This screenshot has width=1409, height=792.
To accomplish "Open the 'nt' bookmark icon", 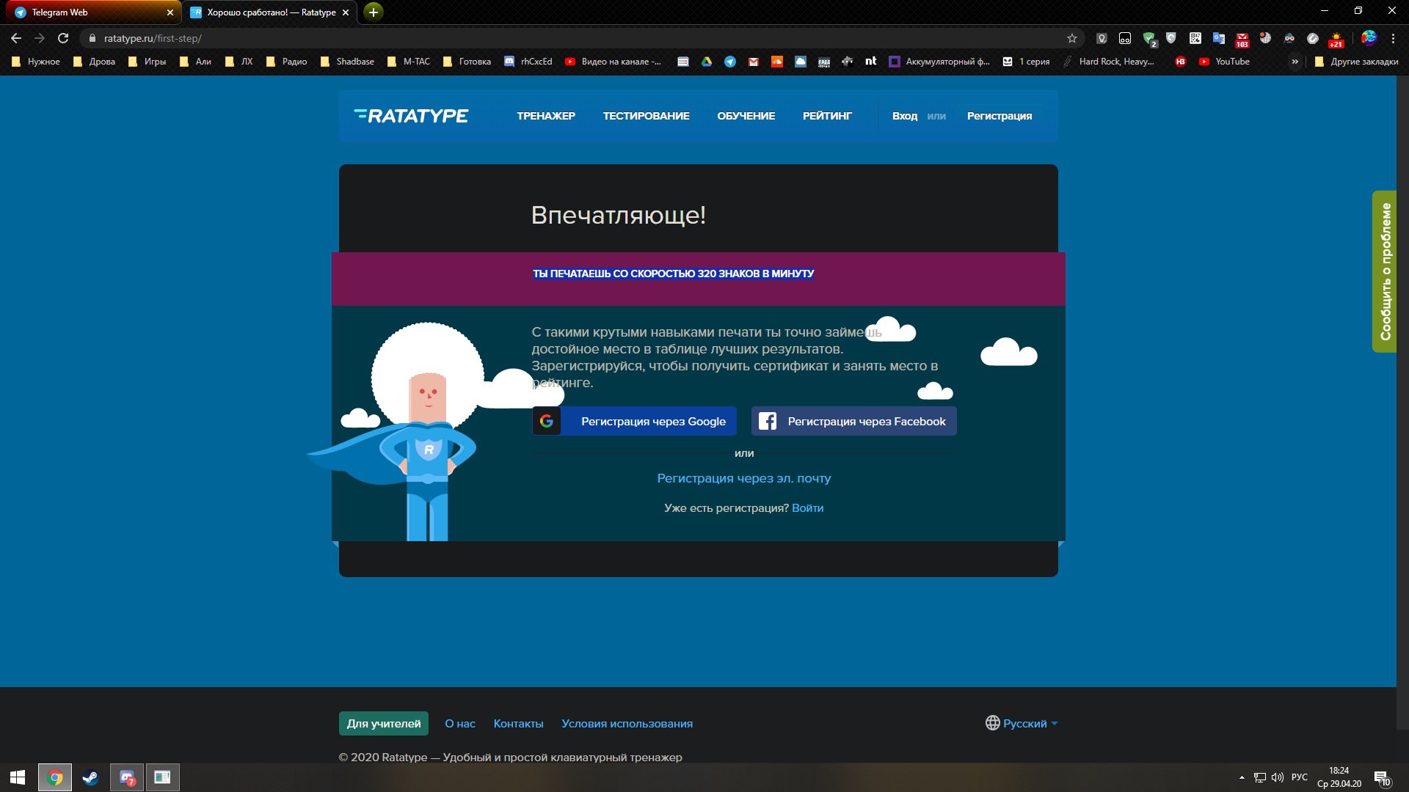I will pos(871,62).
